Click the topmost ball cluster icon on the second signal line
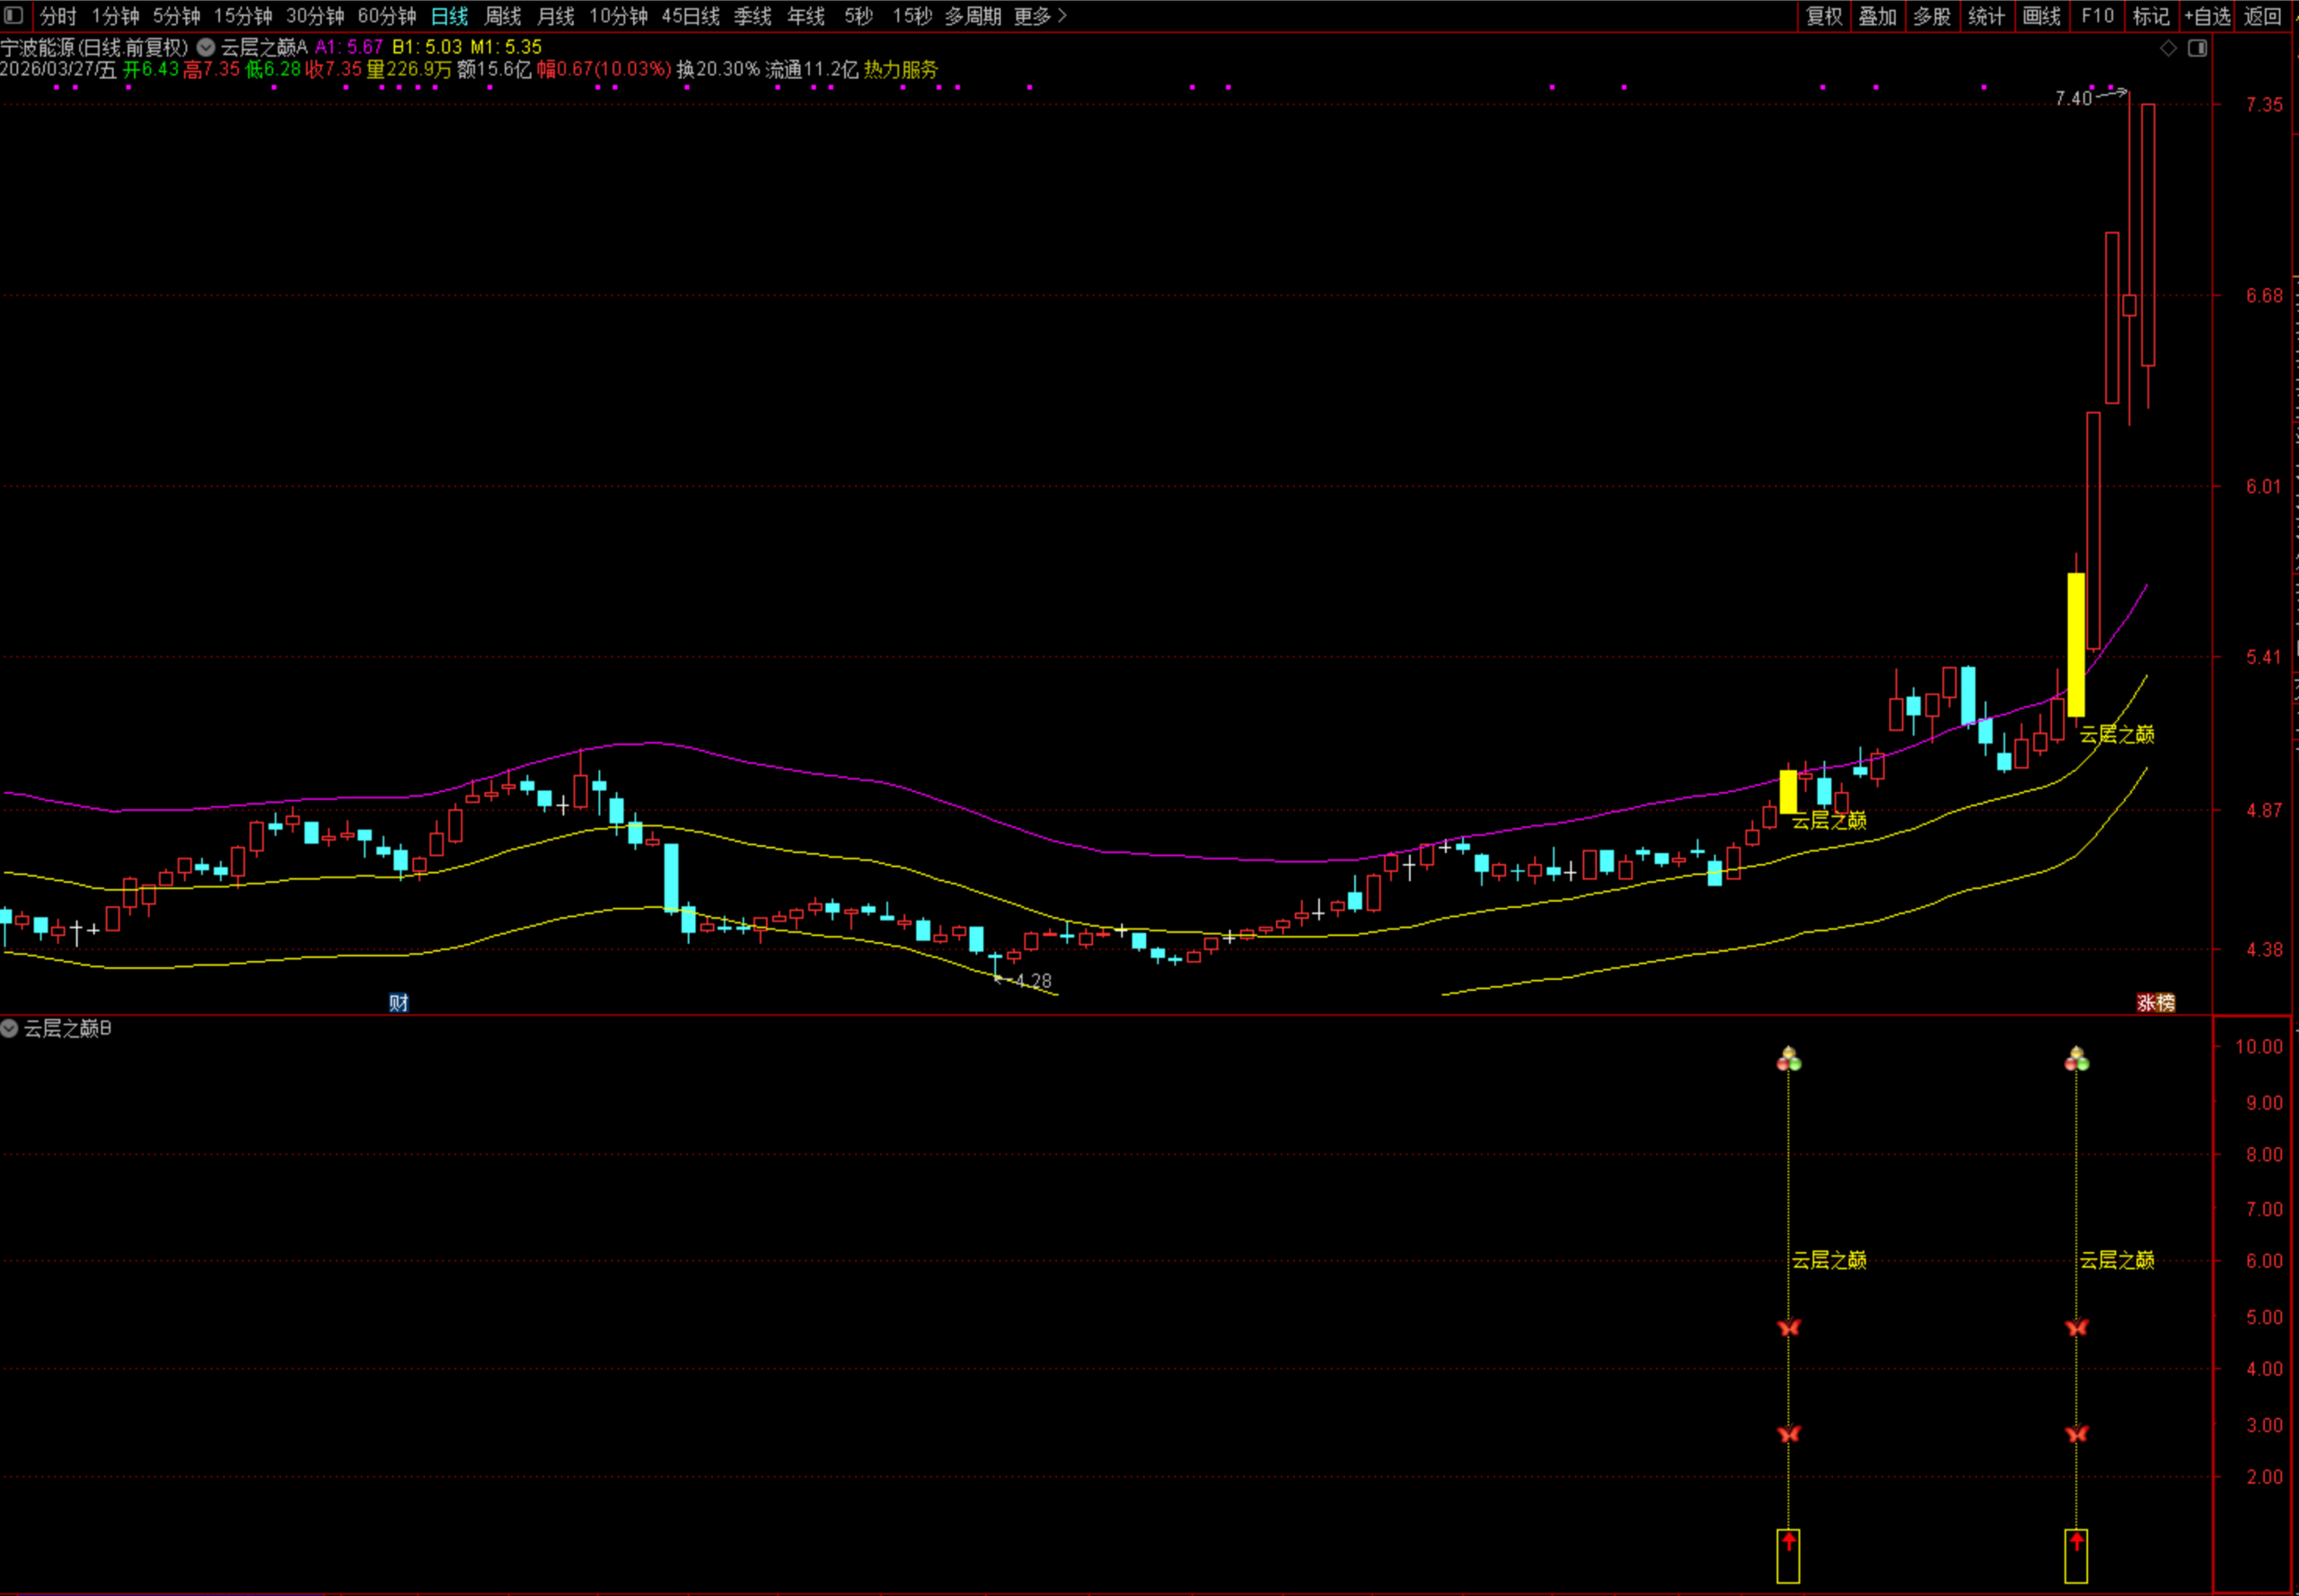The height and width of the screenshot is (1596, 2299). coord(2077,1059)
